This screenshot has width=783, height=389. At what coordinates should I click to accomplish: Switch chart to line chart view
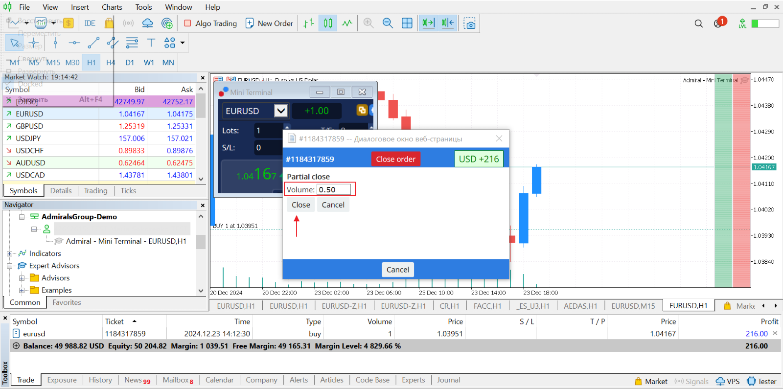coord(347,23)
